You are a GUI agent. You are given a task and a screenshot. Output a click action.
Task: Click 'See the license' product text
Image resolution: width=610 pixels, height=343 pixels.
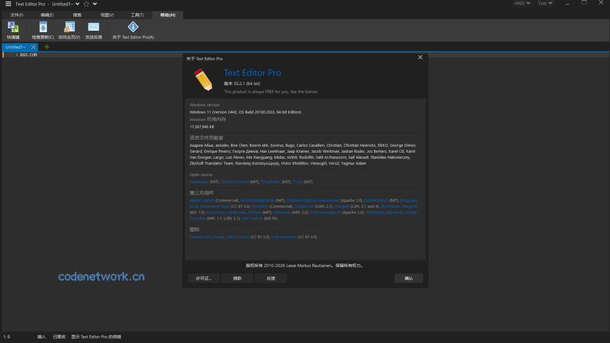304,92
